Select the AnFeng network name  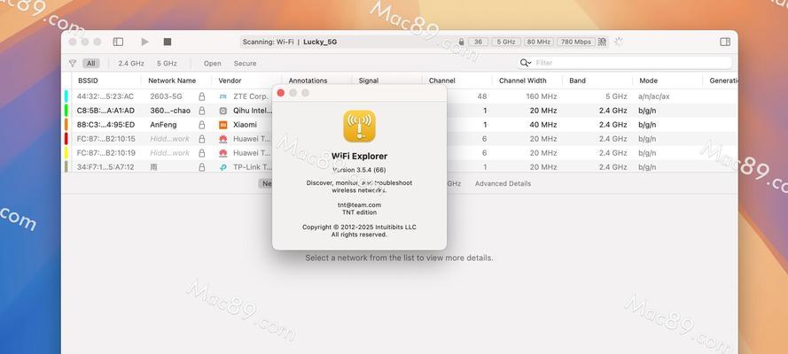[x=163, y=125]
